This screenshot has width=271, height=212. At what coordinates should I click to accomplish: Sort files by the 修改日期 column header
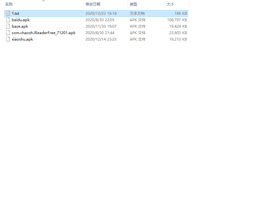pos(93,4)
